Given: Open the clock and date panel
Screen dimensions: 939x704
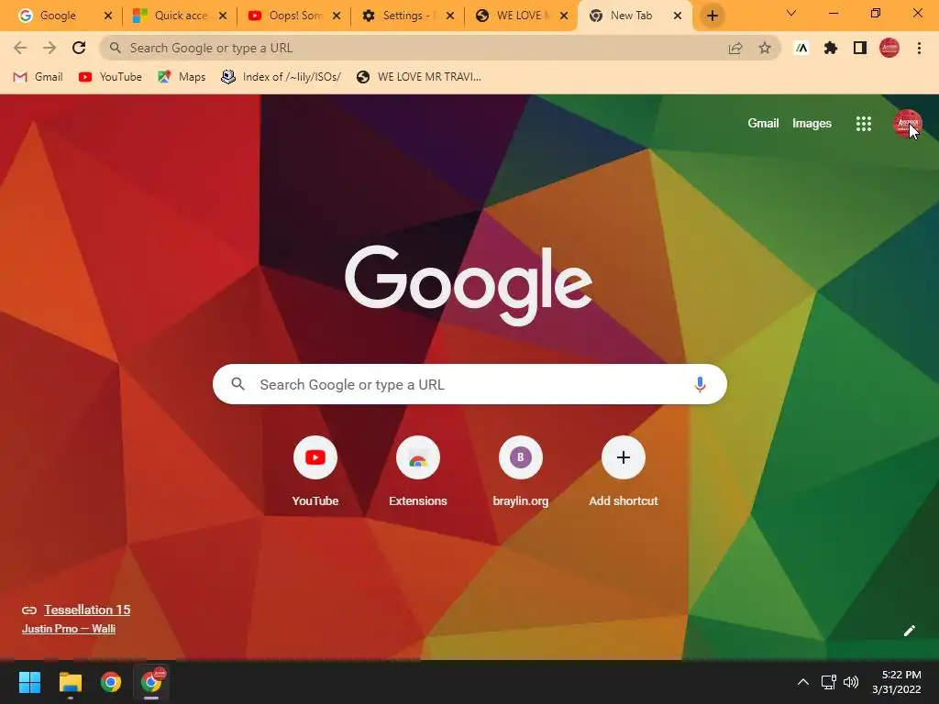Looking at the screenshot, I should pos(897,682).
